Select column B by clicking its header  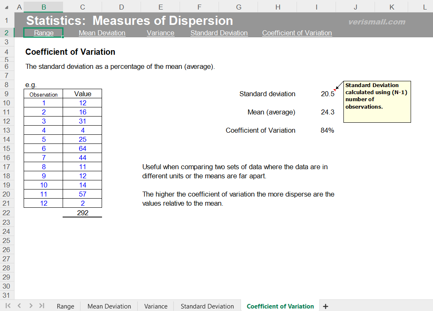coord(43,7)
